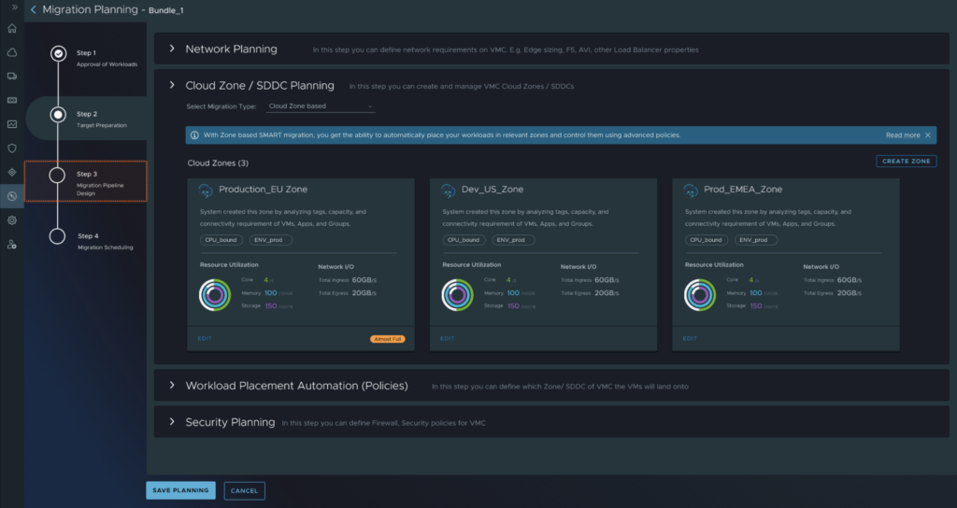The image size is (957, 508).
Task: Click Step 2 Target Preparation label
Action: (101, 119)
